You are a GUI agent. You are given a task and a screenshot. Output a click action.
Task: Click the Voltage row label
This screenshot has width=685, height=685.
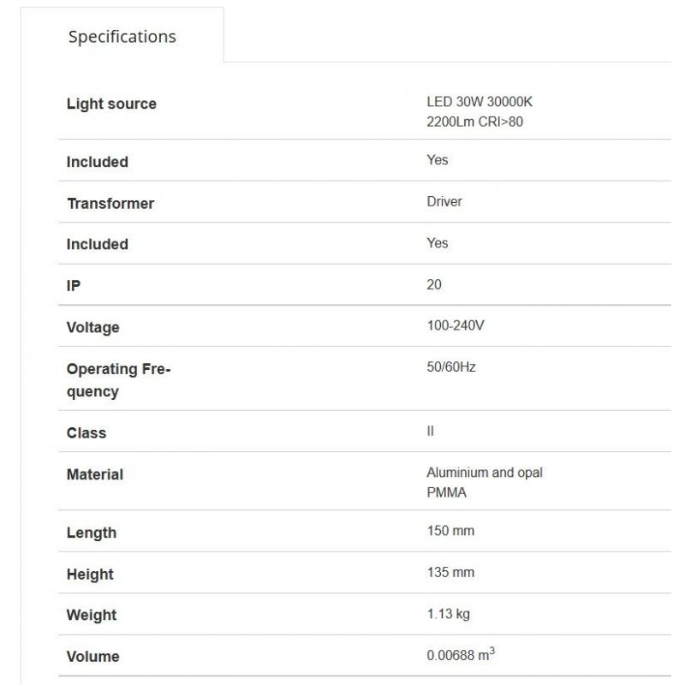click(93, 327)
